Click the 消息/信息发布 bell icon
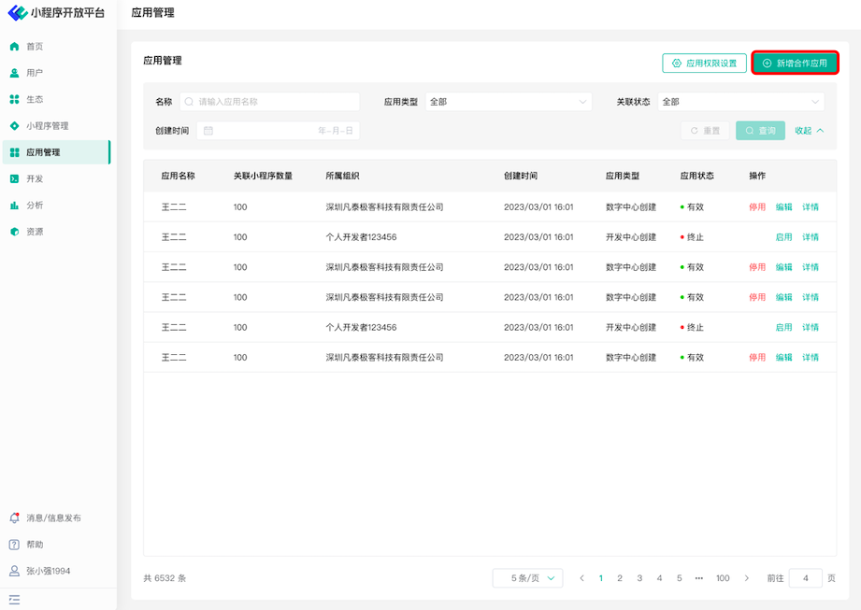861x610 pixels. (x=14, y=518)
